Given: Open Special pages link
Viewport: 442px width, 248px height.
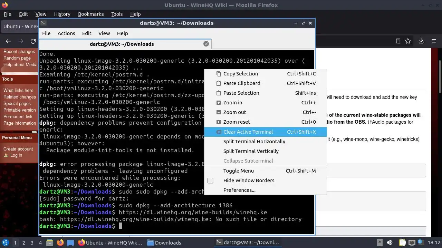Looking at the screenshot, I should tap(17, 104).
